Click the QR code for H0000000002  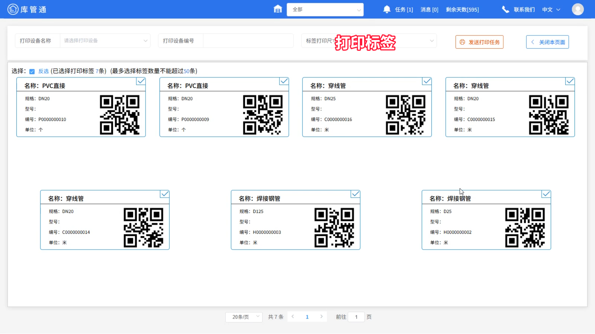click(525, 228)
